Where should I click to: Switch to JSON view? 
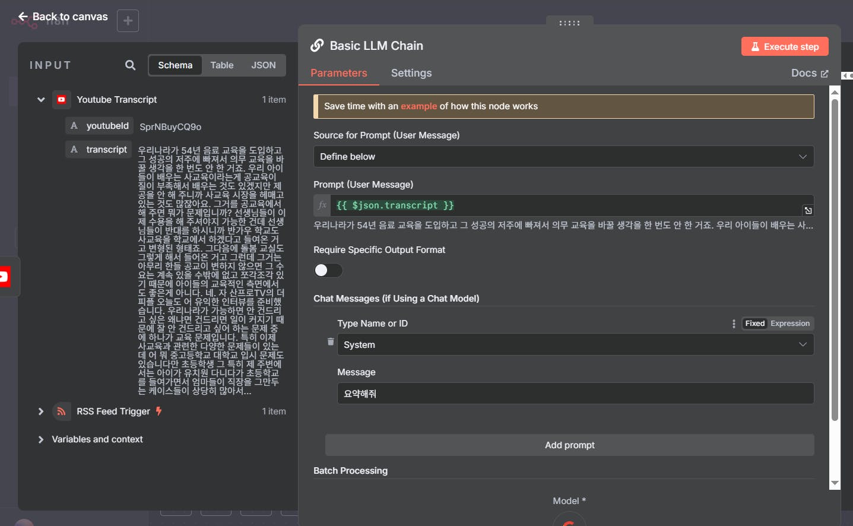263,65
